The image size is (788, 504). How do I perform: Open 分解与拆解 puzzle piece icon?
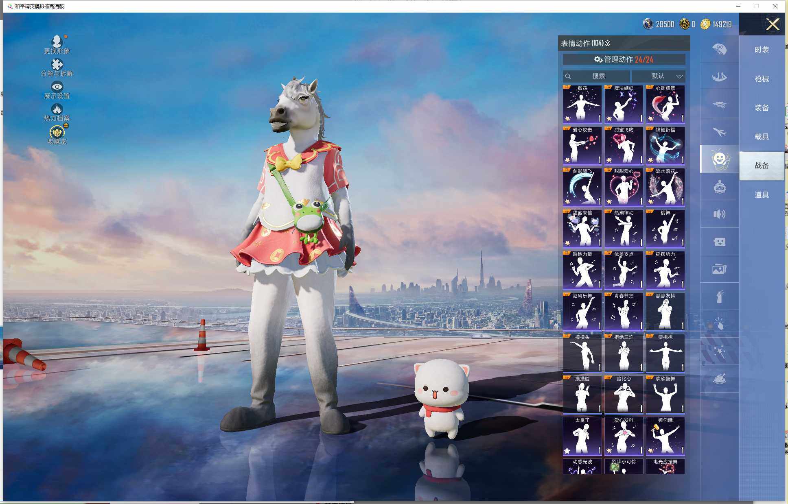57,67
